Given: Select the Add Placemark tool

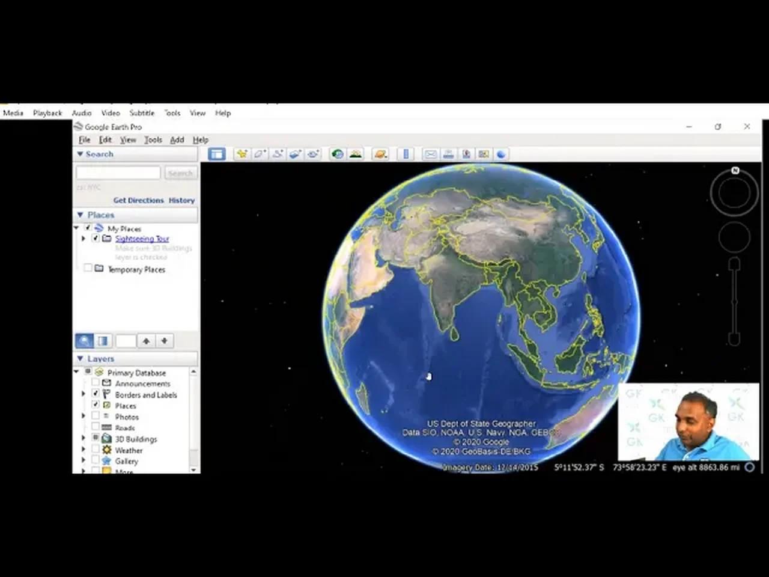Looking at the screenshot, I should (x=242, y=154).
